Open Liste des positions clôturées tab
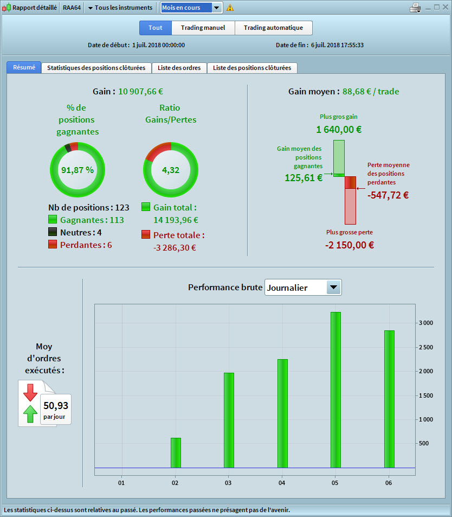Screen dimensions: 452x517 (252, 68)
